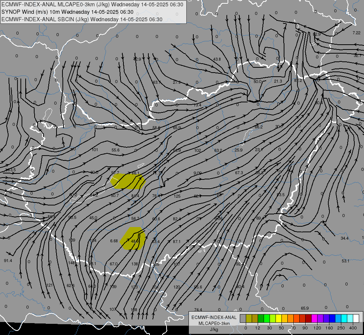
Task: Click the map value 102
Action: (x=197, y=150)
